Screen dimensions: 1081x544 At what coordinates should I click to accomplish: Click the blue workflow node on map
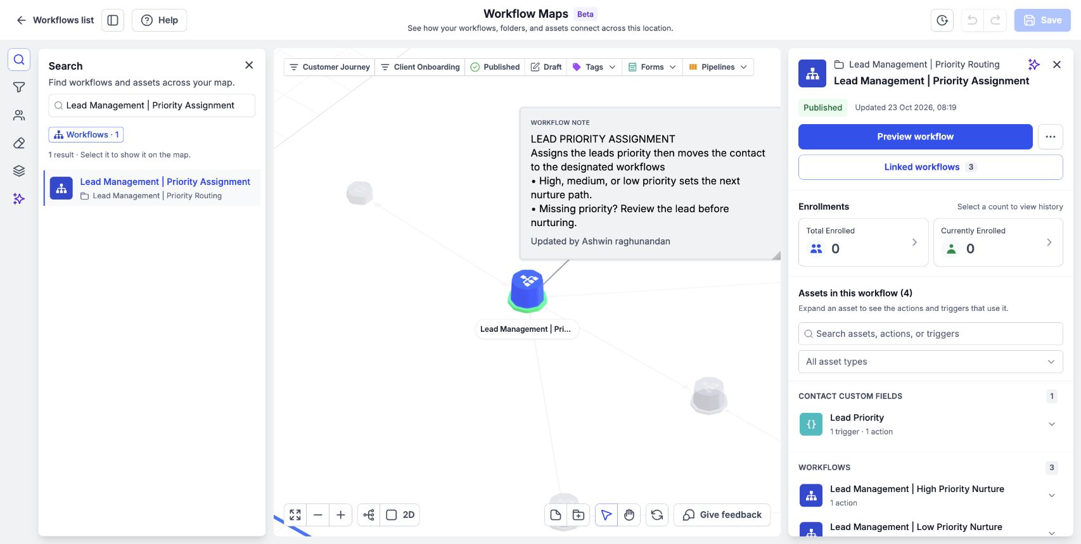click(x=527, y=291)
